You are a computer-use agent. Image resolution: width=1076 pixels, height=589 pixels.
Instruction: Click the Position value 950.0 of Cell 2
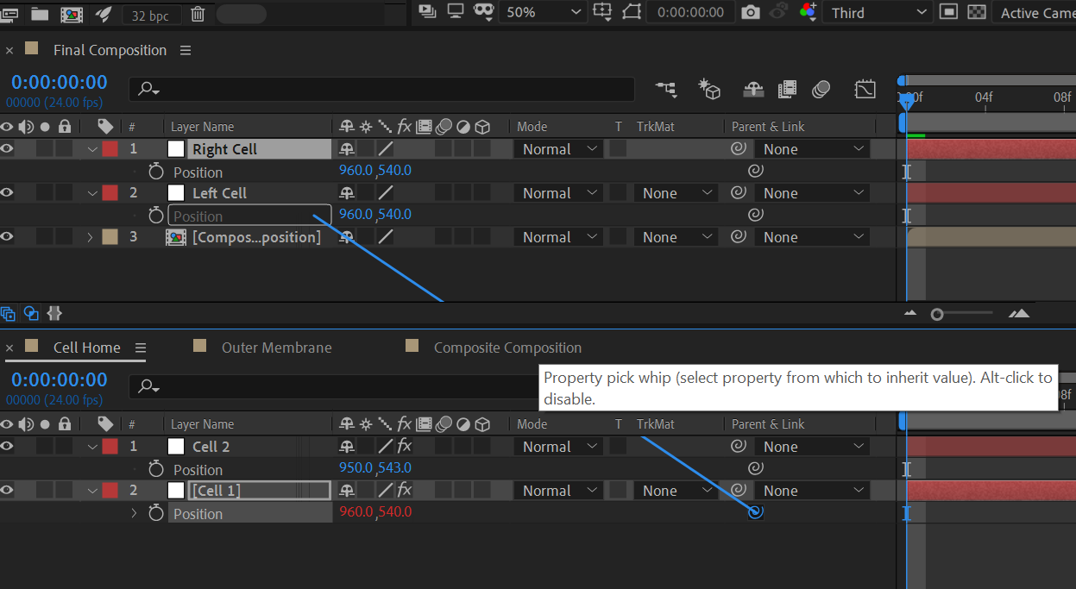pyautogui.click(x=356, y=468)
